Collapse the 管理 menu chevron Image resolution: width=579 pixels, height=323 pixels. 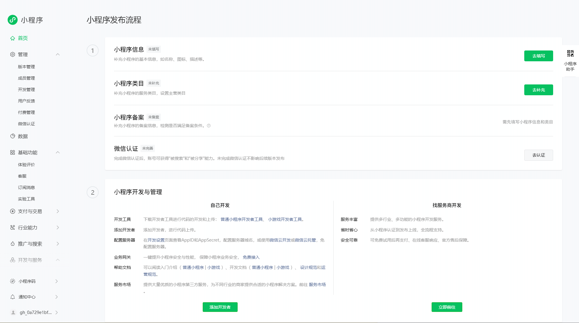(58, 54)
